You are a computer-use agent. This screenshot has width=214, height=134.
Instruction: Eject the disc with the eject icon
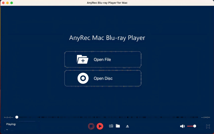pos(127,126)
